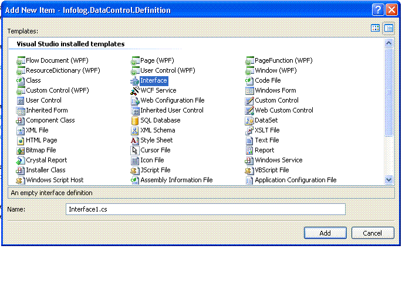This screenshot has width=402, height=300.
Task: Click the Add button
Action: tap(325, 233)
